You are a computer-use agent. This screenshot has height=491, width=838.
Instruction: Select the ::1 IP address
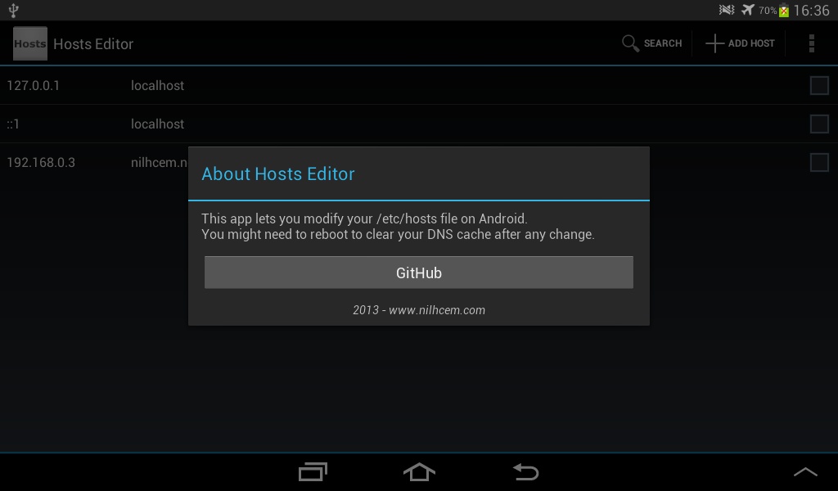[x=13, y=124]
